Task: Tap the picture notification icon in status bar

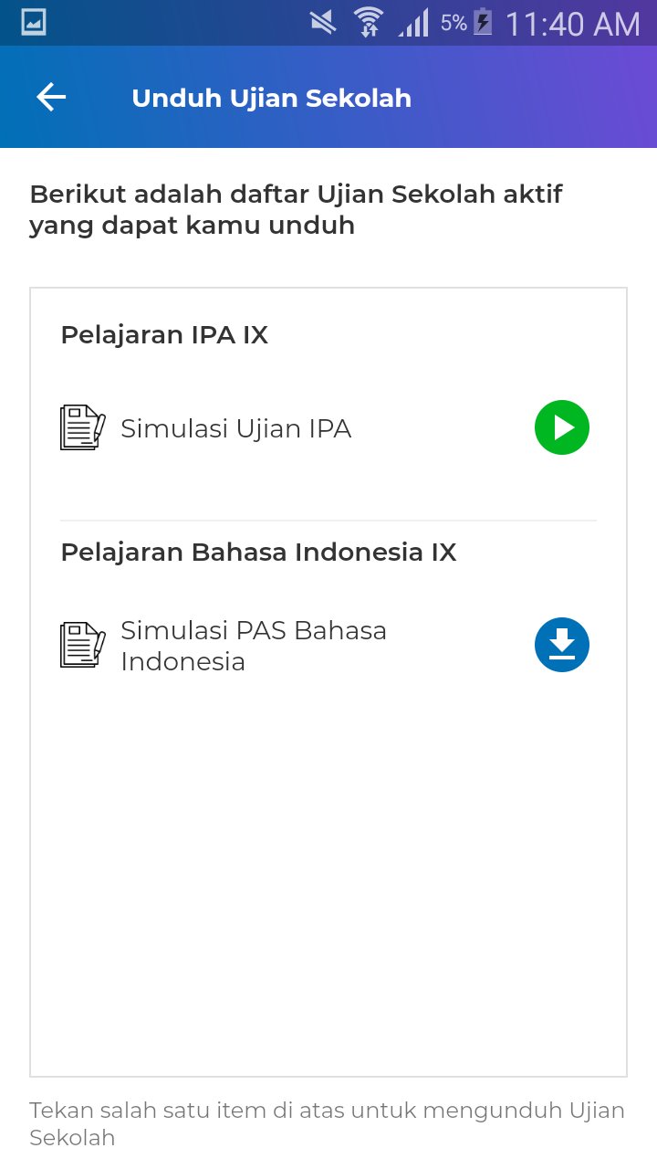Action: (x=34, y=23)
